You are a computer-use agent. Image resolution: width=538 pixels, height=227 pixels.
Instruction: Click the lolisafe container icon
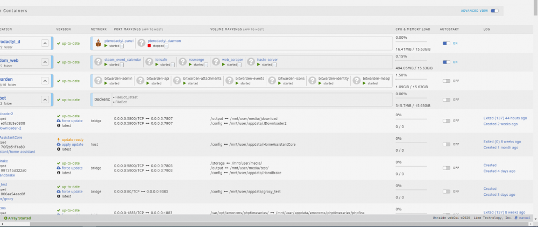pos(149,62)
